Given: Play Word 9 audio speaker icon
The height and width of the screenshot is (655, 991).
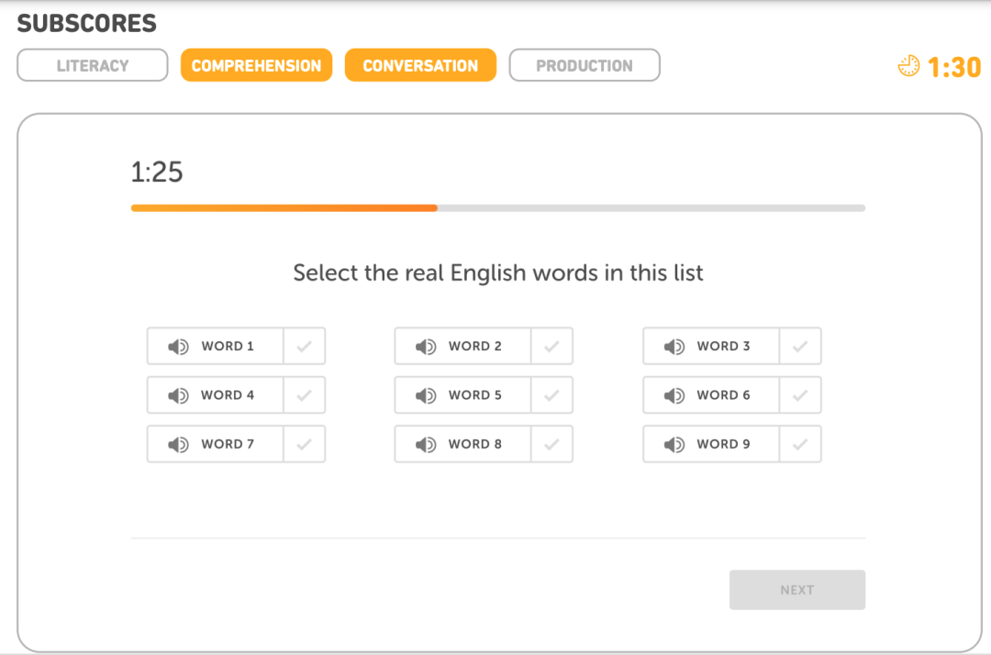Looking at the screenshot, I should click(674, 445).
